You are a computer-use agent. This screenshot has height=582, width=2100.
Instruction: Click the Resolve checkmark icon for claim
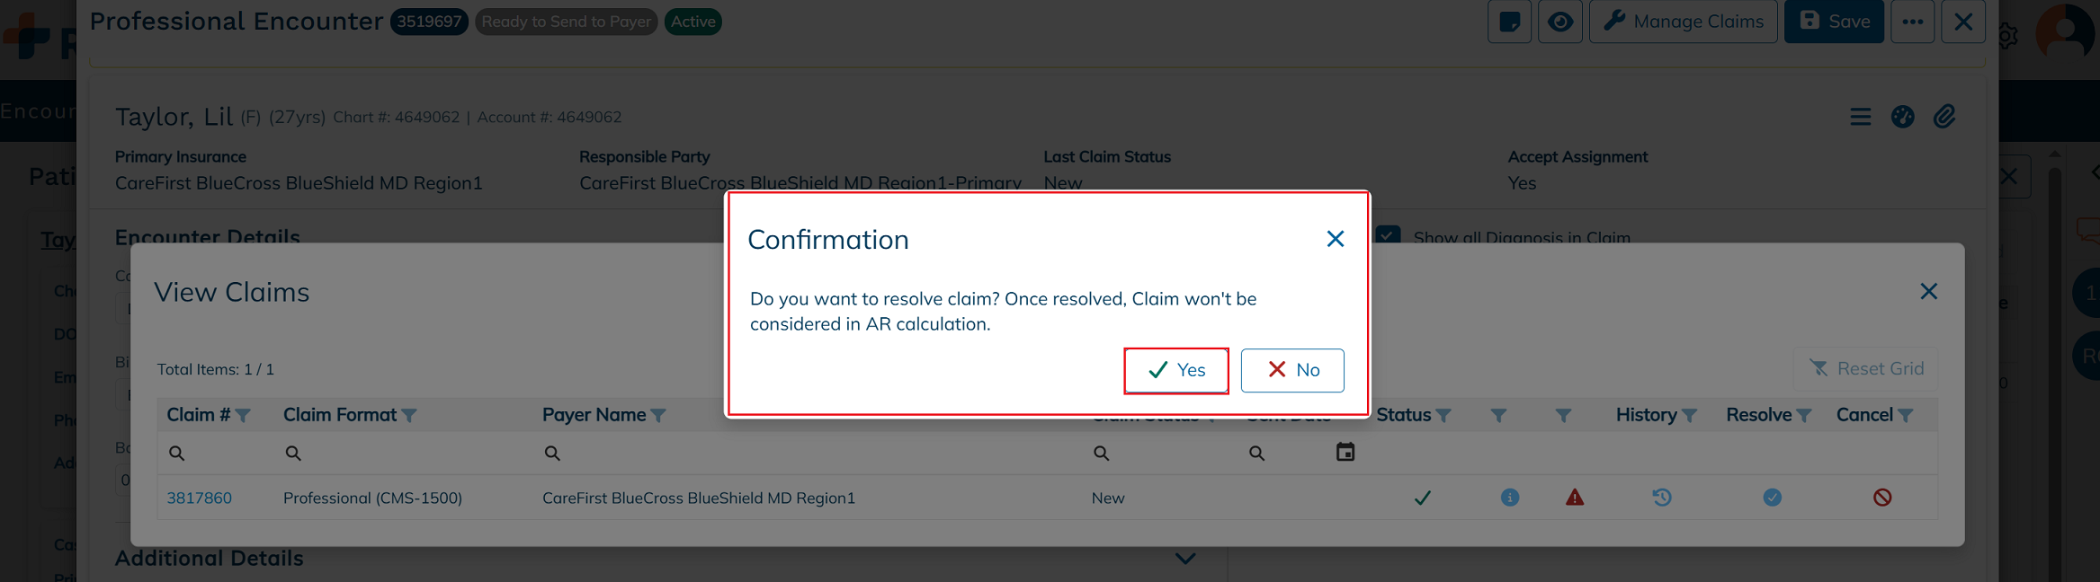coord(1772,498)
